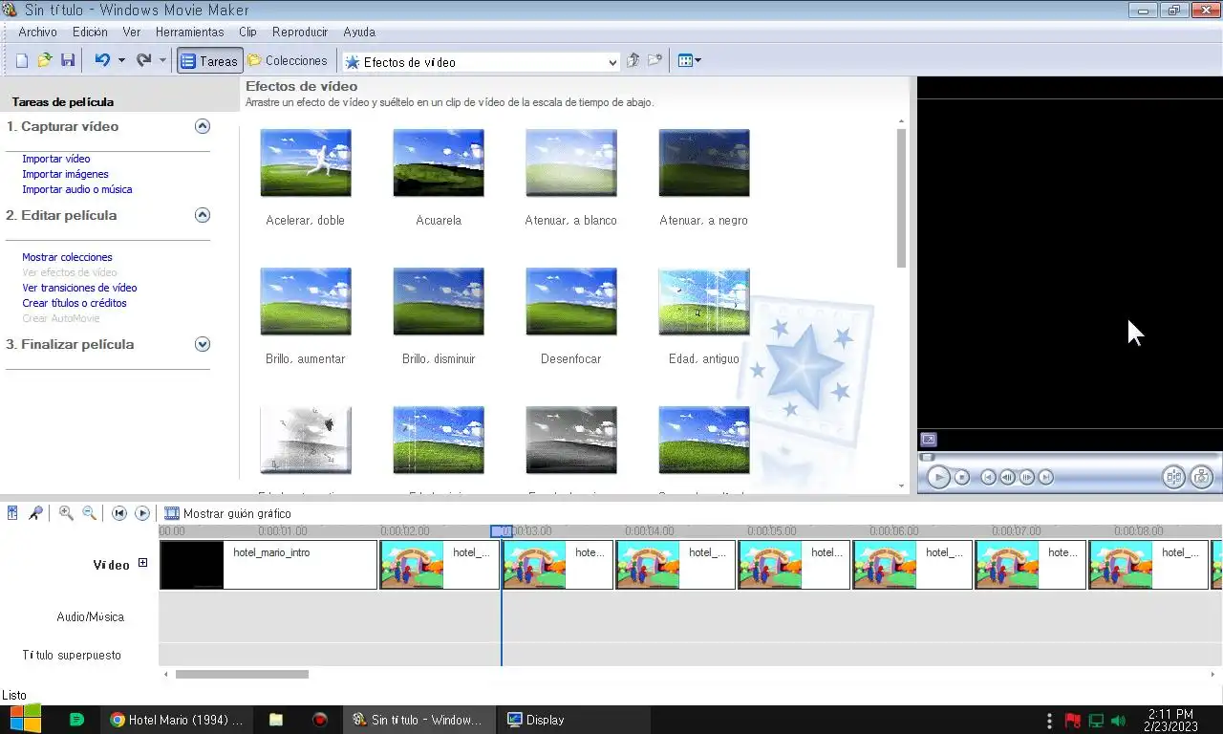This screenshot has width=1223, height=734.
Task: Redo the last action
Action: point(144,60)
